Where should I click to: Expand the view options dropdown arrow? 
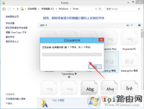(132, 25)
